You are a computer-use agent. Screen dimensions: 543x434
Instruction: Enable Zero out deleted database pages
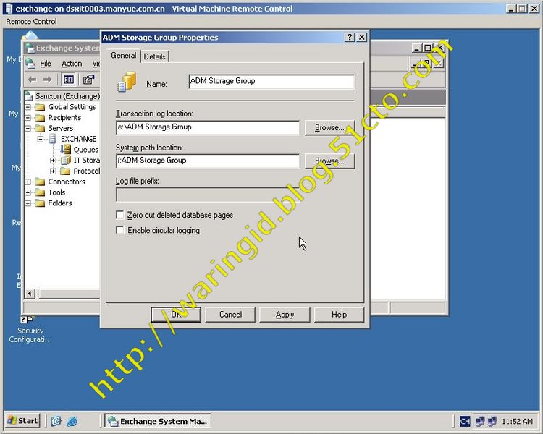[x=120, y=216]
